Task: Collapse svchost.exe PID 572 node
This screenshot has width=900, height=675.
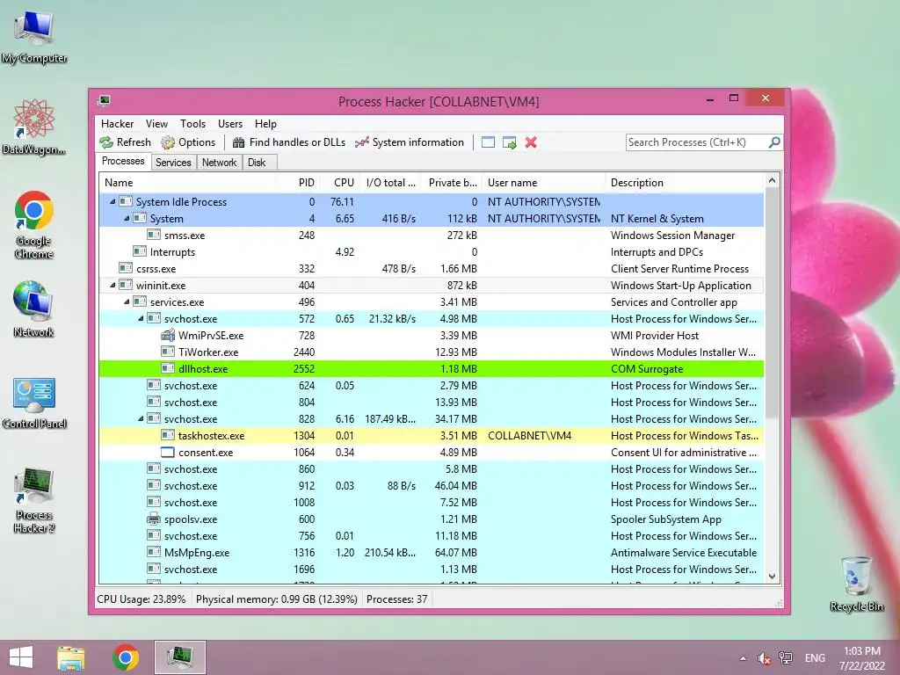Action: coord(141,318)
